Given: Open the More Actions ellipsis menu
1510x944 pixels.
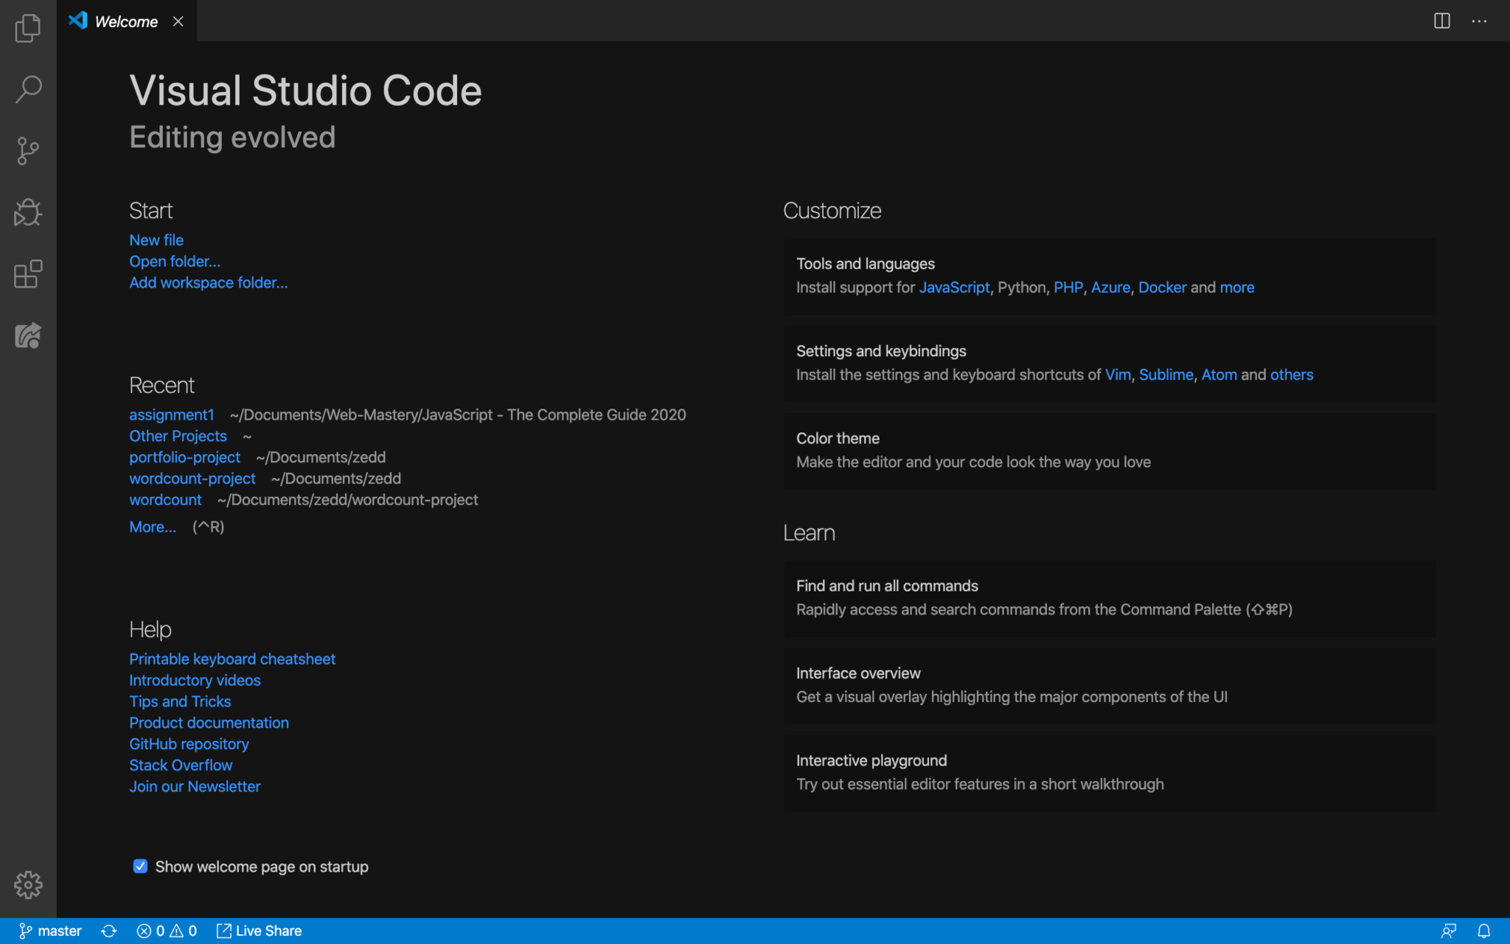Looking at the screenshot, I should [x=1479, y=21].
